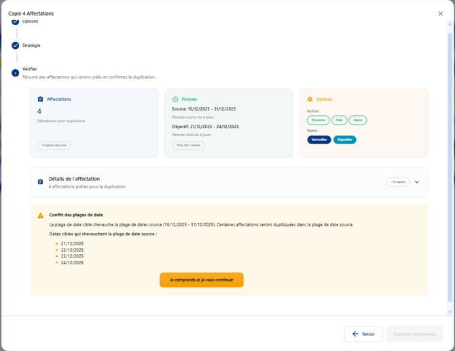Click the Affectations clipboard icon
This screenshot has height=351, width=455.
tap(40, 100)
